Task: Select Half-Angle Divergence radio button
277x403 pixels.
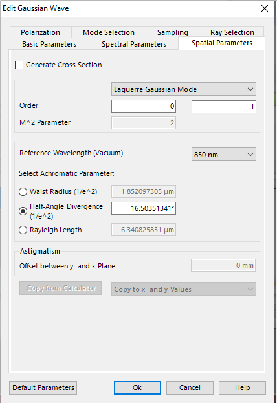Action: (23, 212)
